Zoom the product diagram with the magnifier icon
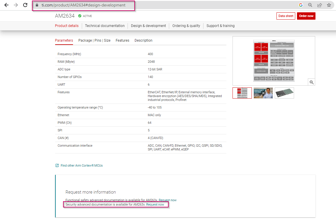 coord(311,82)
